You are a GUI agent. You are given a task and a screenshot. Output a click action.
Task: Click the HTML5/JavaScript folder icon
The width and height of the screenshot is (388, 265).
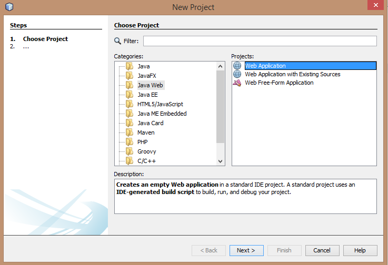click(x=130, y=104)
